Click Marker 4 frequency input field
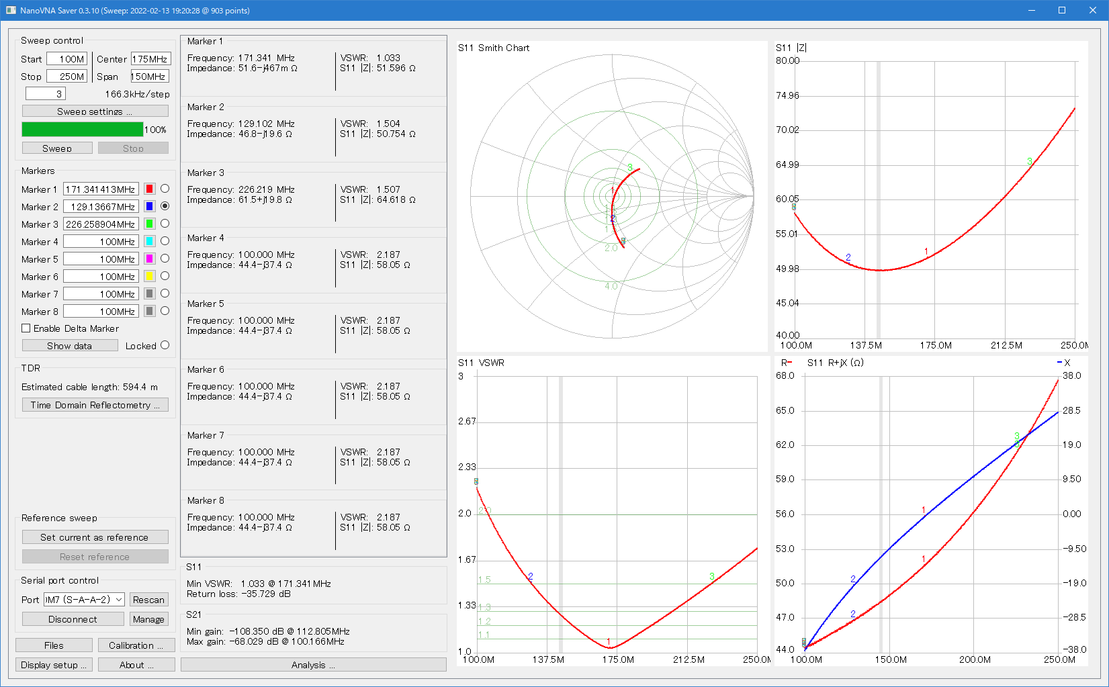Screen dimensions: 1109x687 pyautogui.click(x=101, y=242)
